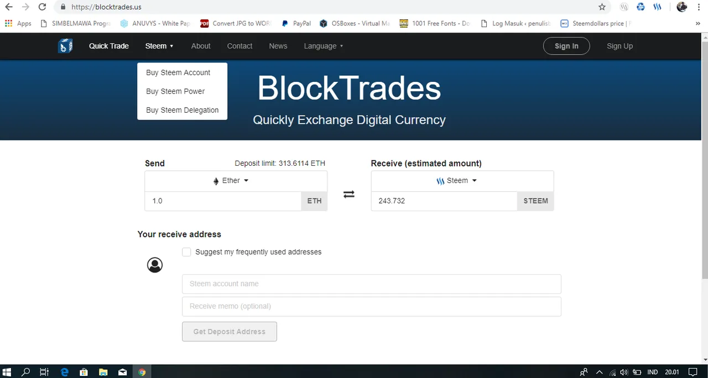This screenshot has width=708, height=378.
Task: Open the Steem receive currency dropdown
Action: pos(462,181)
